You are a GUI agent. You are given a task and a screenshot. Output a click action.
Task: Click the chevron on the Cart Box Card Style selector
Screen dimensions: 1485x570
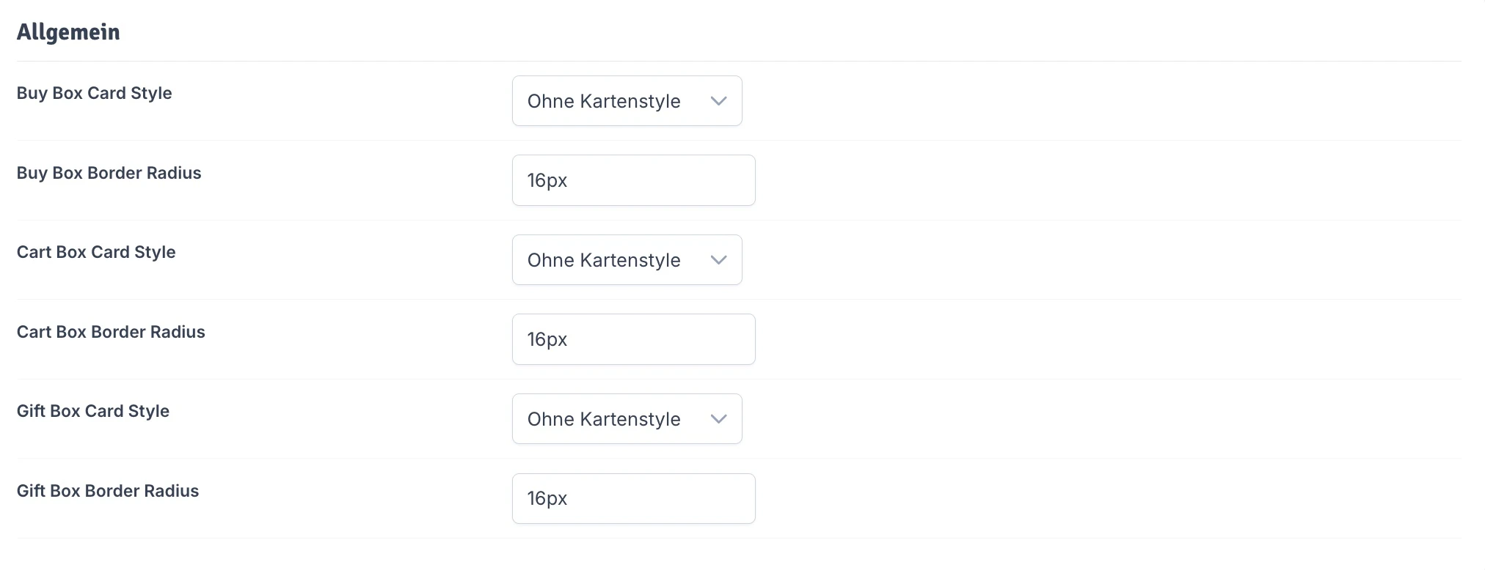pos(718,259)
